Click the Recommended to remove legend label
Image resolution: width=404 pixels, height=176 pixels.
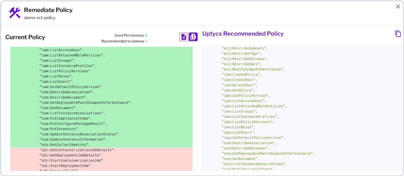123,41
